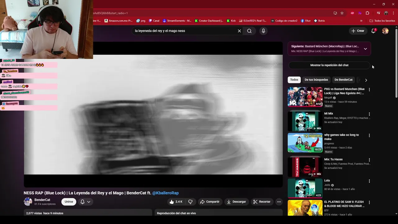Viewport: 398px width, 224px height.
Task: Click the address bar URL text
Action: tap(110, 13)
